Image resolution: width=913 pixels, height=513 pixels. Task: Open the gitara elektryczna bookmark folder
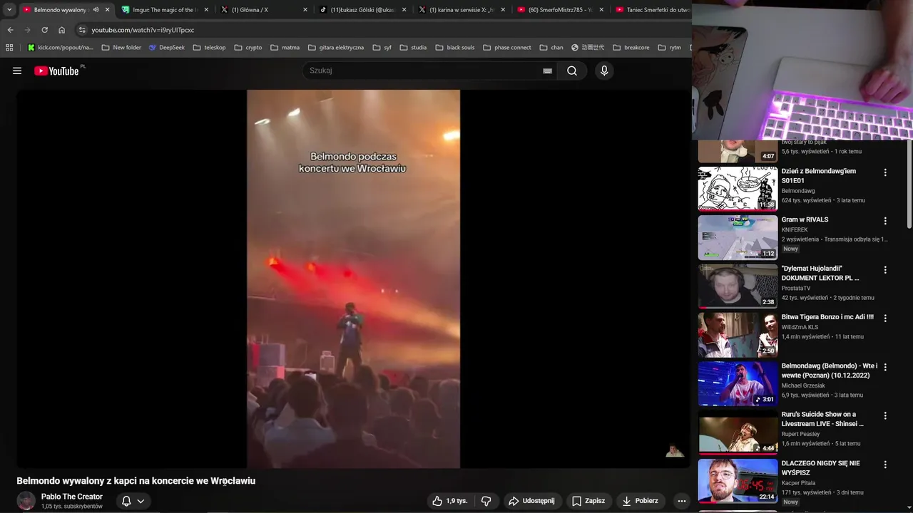click(336, 48)
